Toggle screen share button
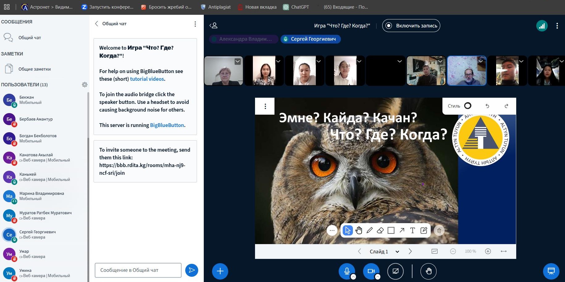565x282 pixels. pyautogui.click(x=395, y=271)
